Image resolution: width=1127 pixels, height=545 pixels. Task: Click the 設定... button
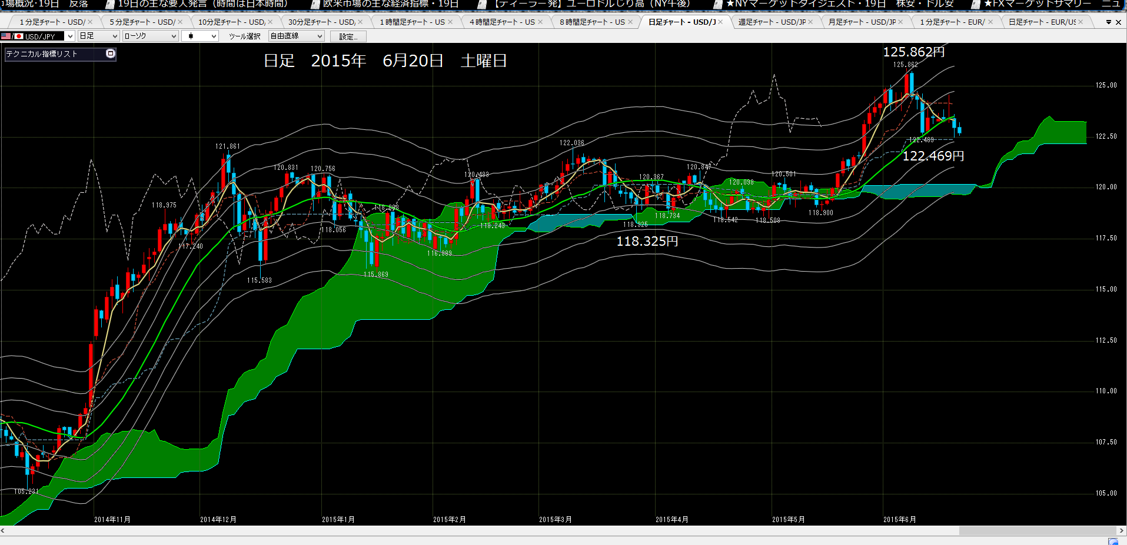coord(348,36)
